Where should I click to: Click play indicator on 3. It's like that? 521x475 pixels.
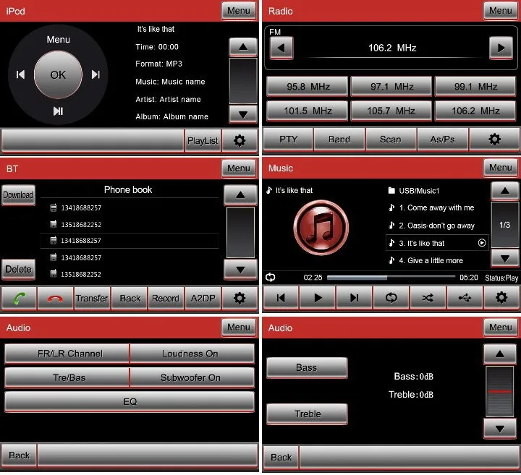[x=482, y=243]
